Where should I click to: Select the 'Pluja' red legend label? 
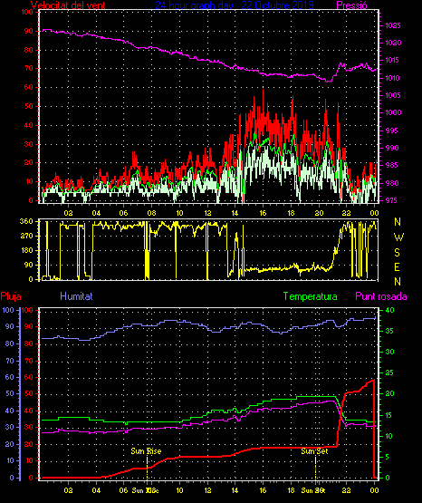(11, 296)
